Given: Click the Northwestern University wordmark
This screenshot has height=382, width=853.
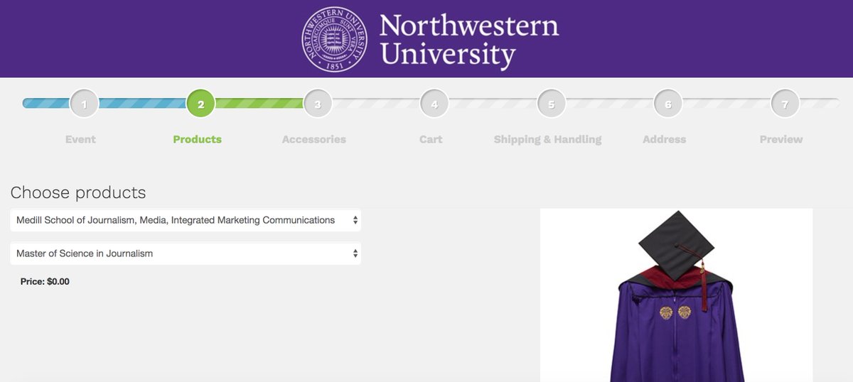Looking at the screenshot, I should (469, 40).
